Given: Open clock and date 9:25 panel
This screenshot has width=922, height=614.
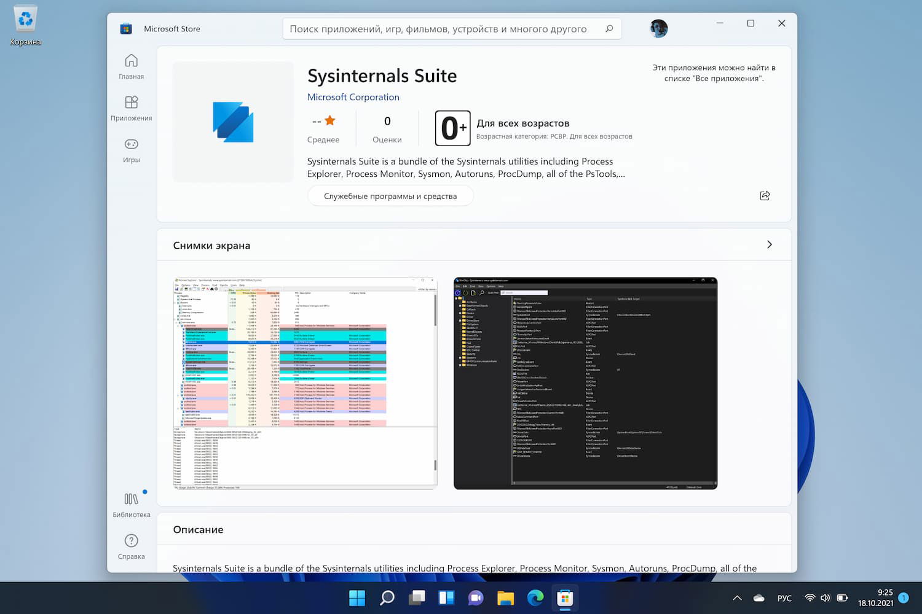Looking at the screenshot, I should point(876,598).
